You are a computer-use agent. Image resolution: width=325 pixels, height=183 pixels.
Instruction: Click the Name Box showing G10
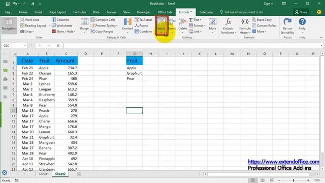pyautogui.click(x=14, y=45)
